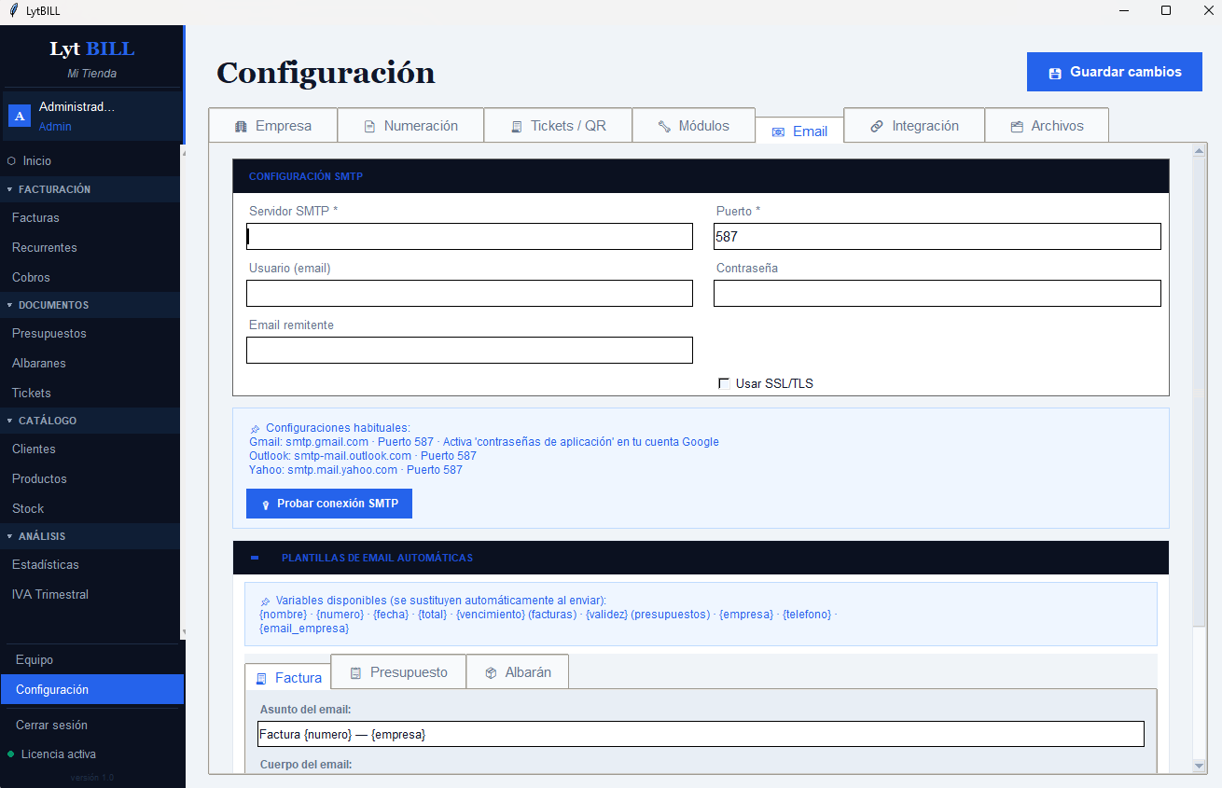Open IVA Trimestral in the sidebar
Image resolution: width=1222 pixels, height=788 pixels.
pos(90,594)
